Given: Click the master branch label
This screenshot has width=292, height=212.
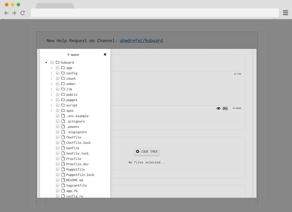Looking at the screenshot, I should click(x=73, y=55).
